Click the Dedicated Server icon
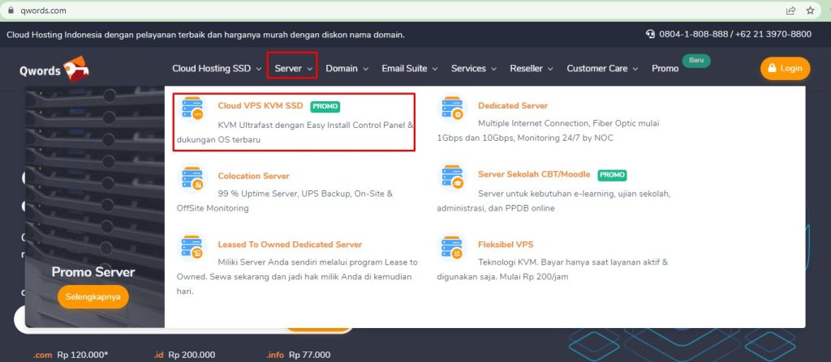The width and height of the screenshot is (831, 362). click(x=452, y=109)
